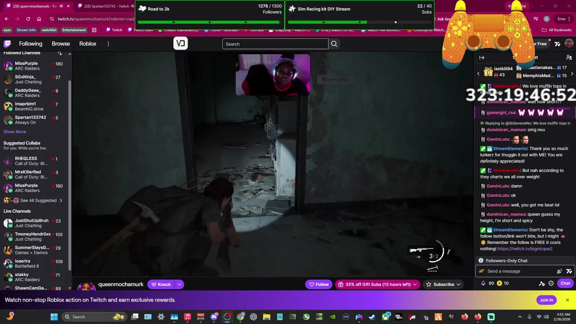This screenshot has height=324, width=576.
Task: Mute the queenmochamurk browser tab audio
Action: [x=61, y=6]
